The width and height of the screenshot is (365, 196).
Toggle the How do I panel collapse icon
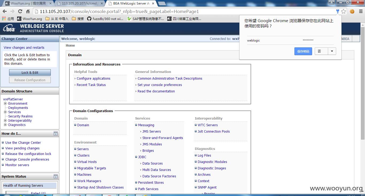56,134
